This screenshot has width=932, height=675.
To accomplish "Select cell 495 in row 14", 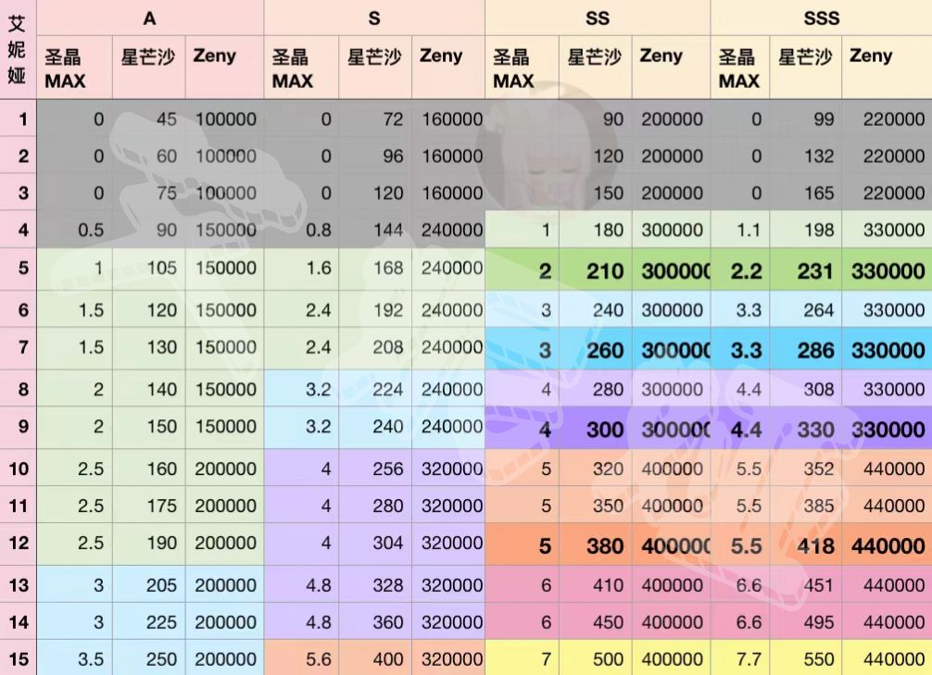I will click(805, 622).
